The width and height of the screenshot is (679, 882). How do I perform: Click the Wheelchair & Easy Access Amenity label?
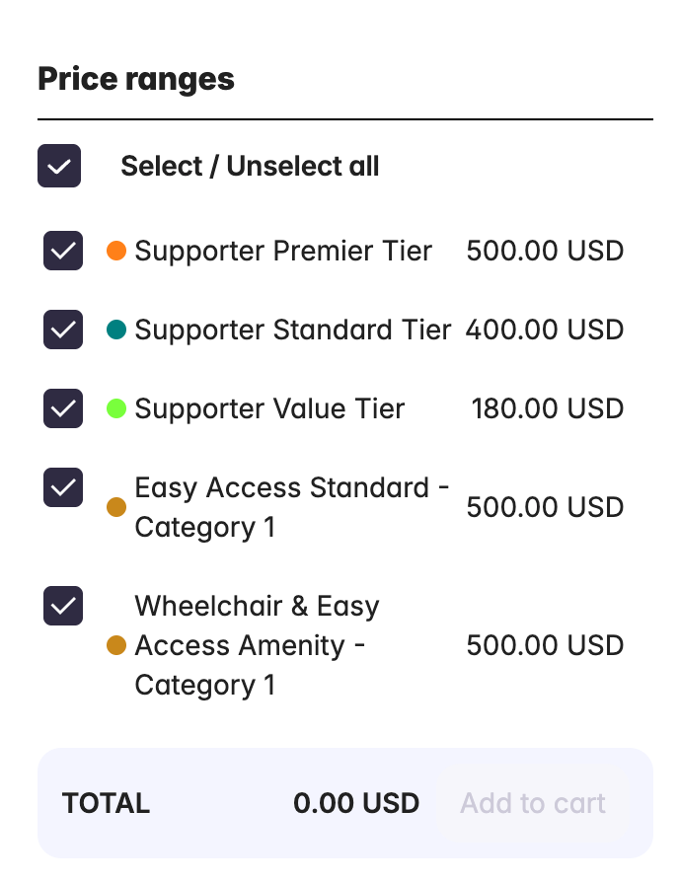tap(257, 645)
